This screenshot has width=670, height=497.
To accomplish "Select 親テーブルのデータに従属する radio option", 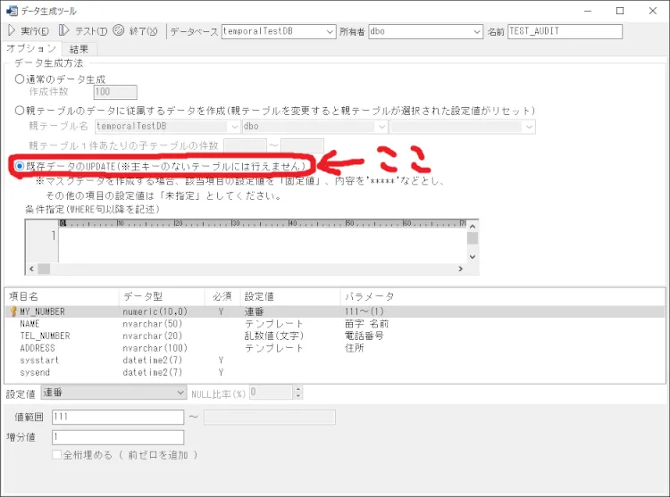I will tap(20, 111).
